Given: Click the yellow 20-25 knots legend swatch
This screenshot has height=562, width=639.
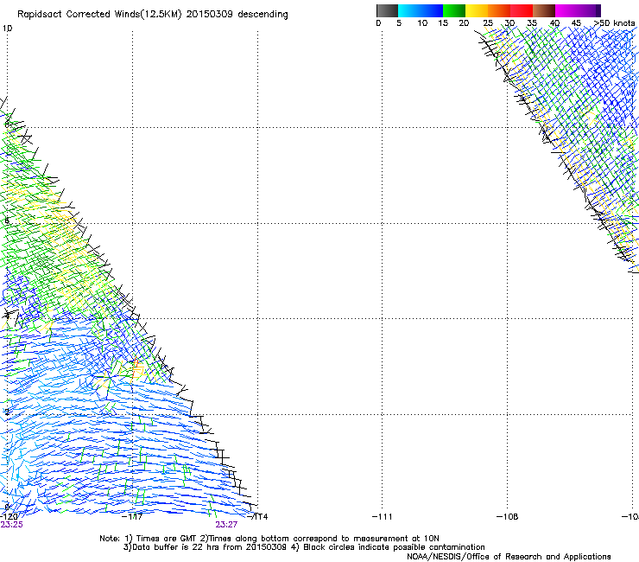Looking at the screenshot, I should [477, 10].
